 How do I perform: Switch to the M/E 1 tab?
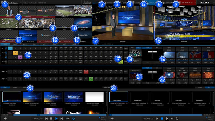coord(5,44)
